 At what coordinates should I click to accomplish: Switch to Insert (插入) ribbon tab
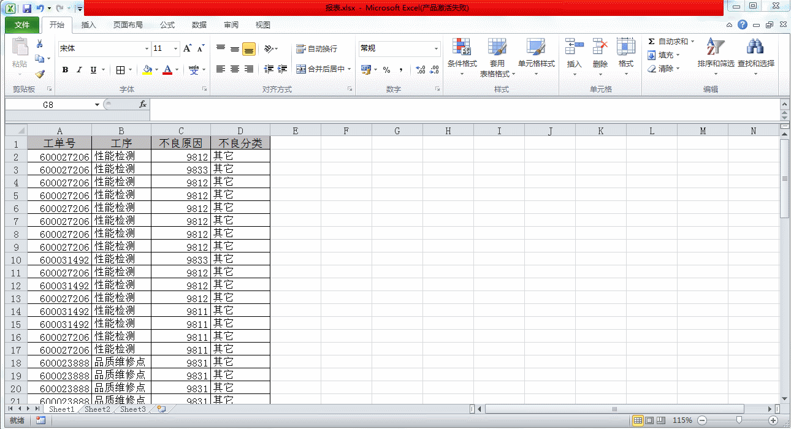coord(89,25)
